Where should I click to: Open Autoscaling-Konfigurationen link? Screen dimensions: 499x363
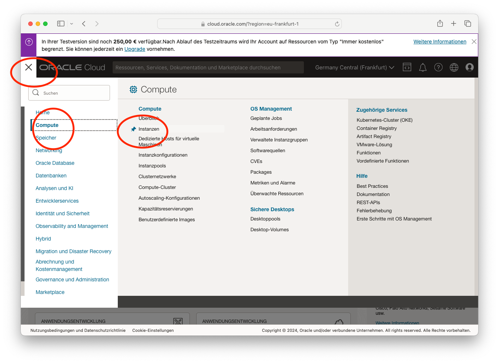169,198
